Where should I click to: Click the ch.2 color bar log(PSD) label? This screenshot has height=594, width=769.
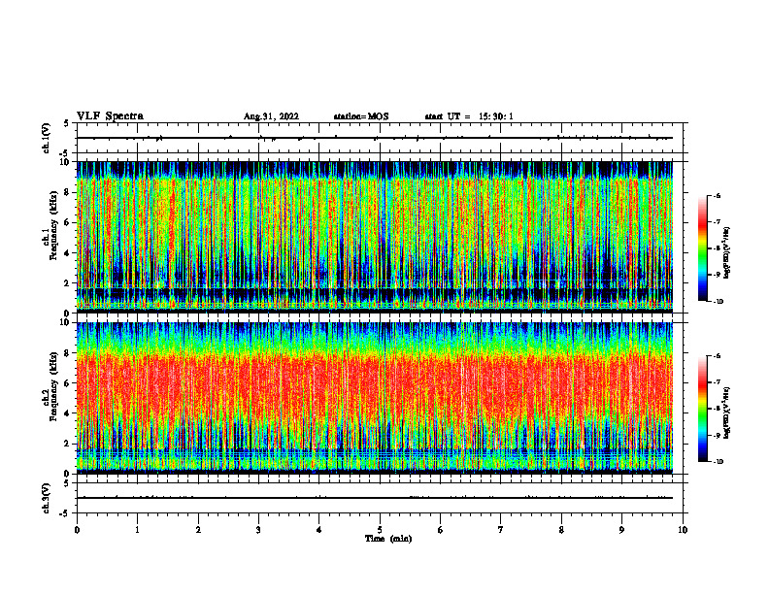tap(727, 413)
